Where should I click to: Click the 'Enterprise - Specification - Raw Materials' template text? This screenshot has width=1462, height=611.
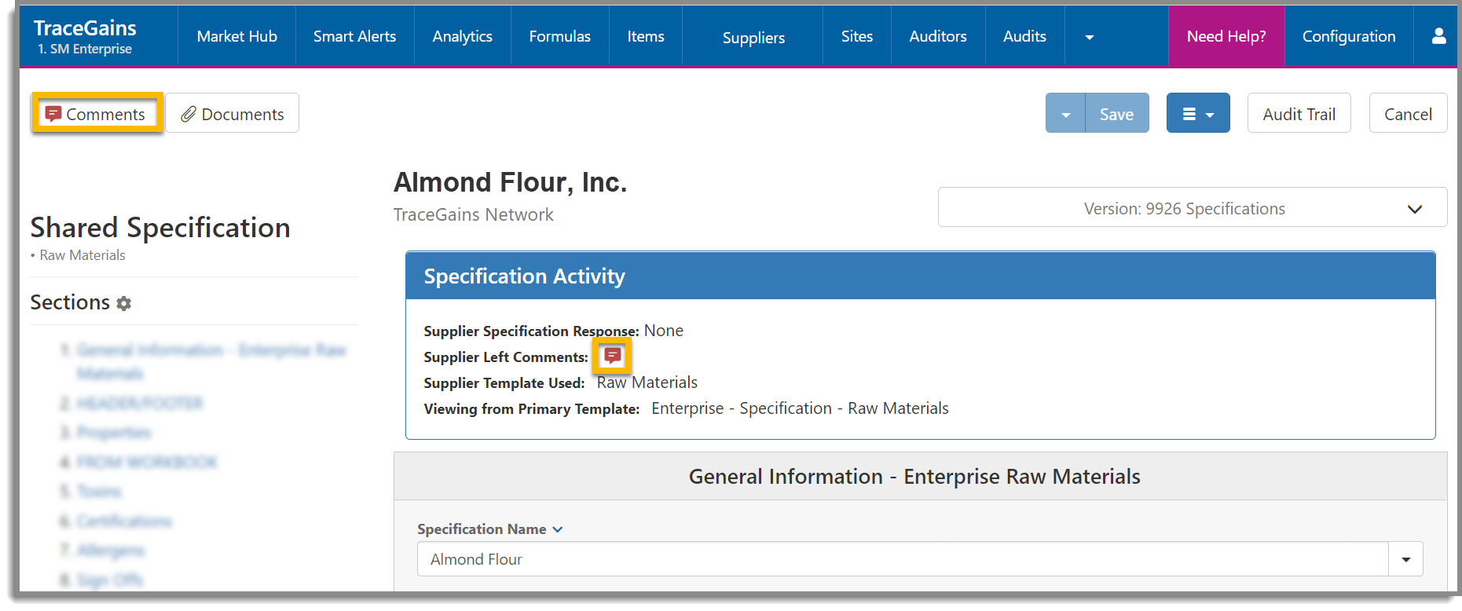800,408
